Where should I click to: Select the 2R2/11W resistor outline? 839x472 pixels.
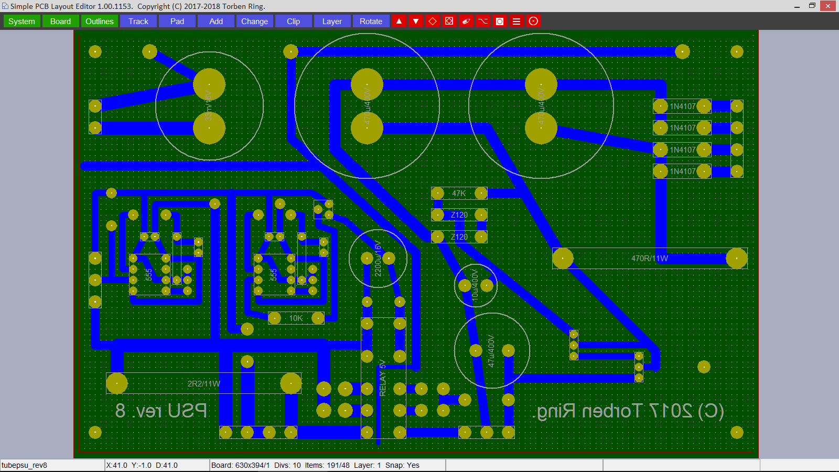pyautogui.click(x=203, y=383)
